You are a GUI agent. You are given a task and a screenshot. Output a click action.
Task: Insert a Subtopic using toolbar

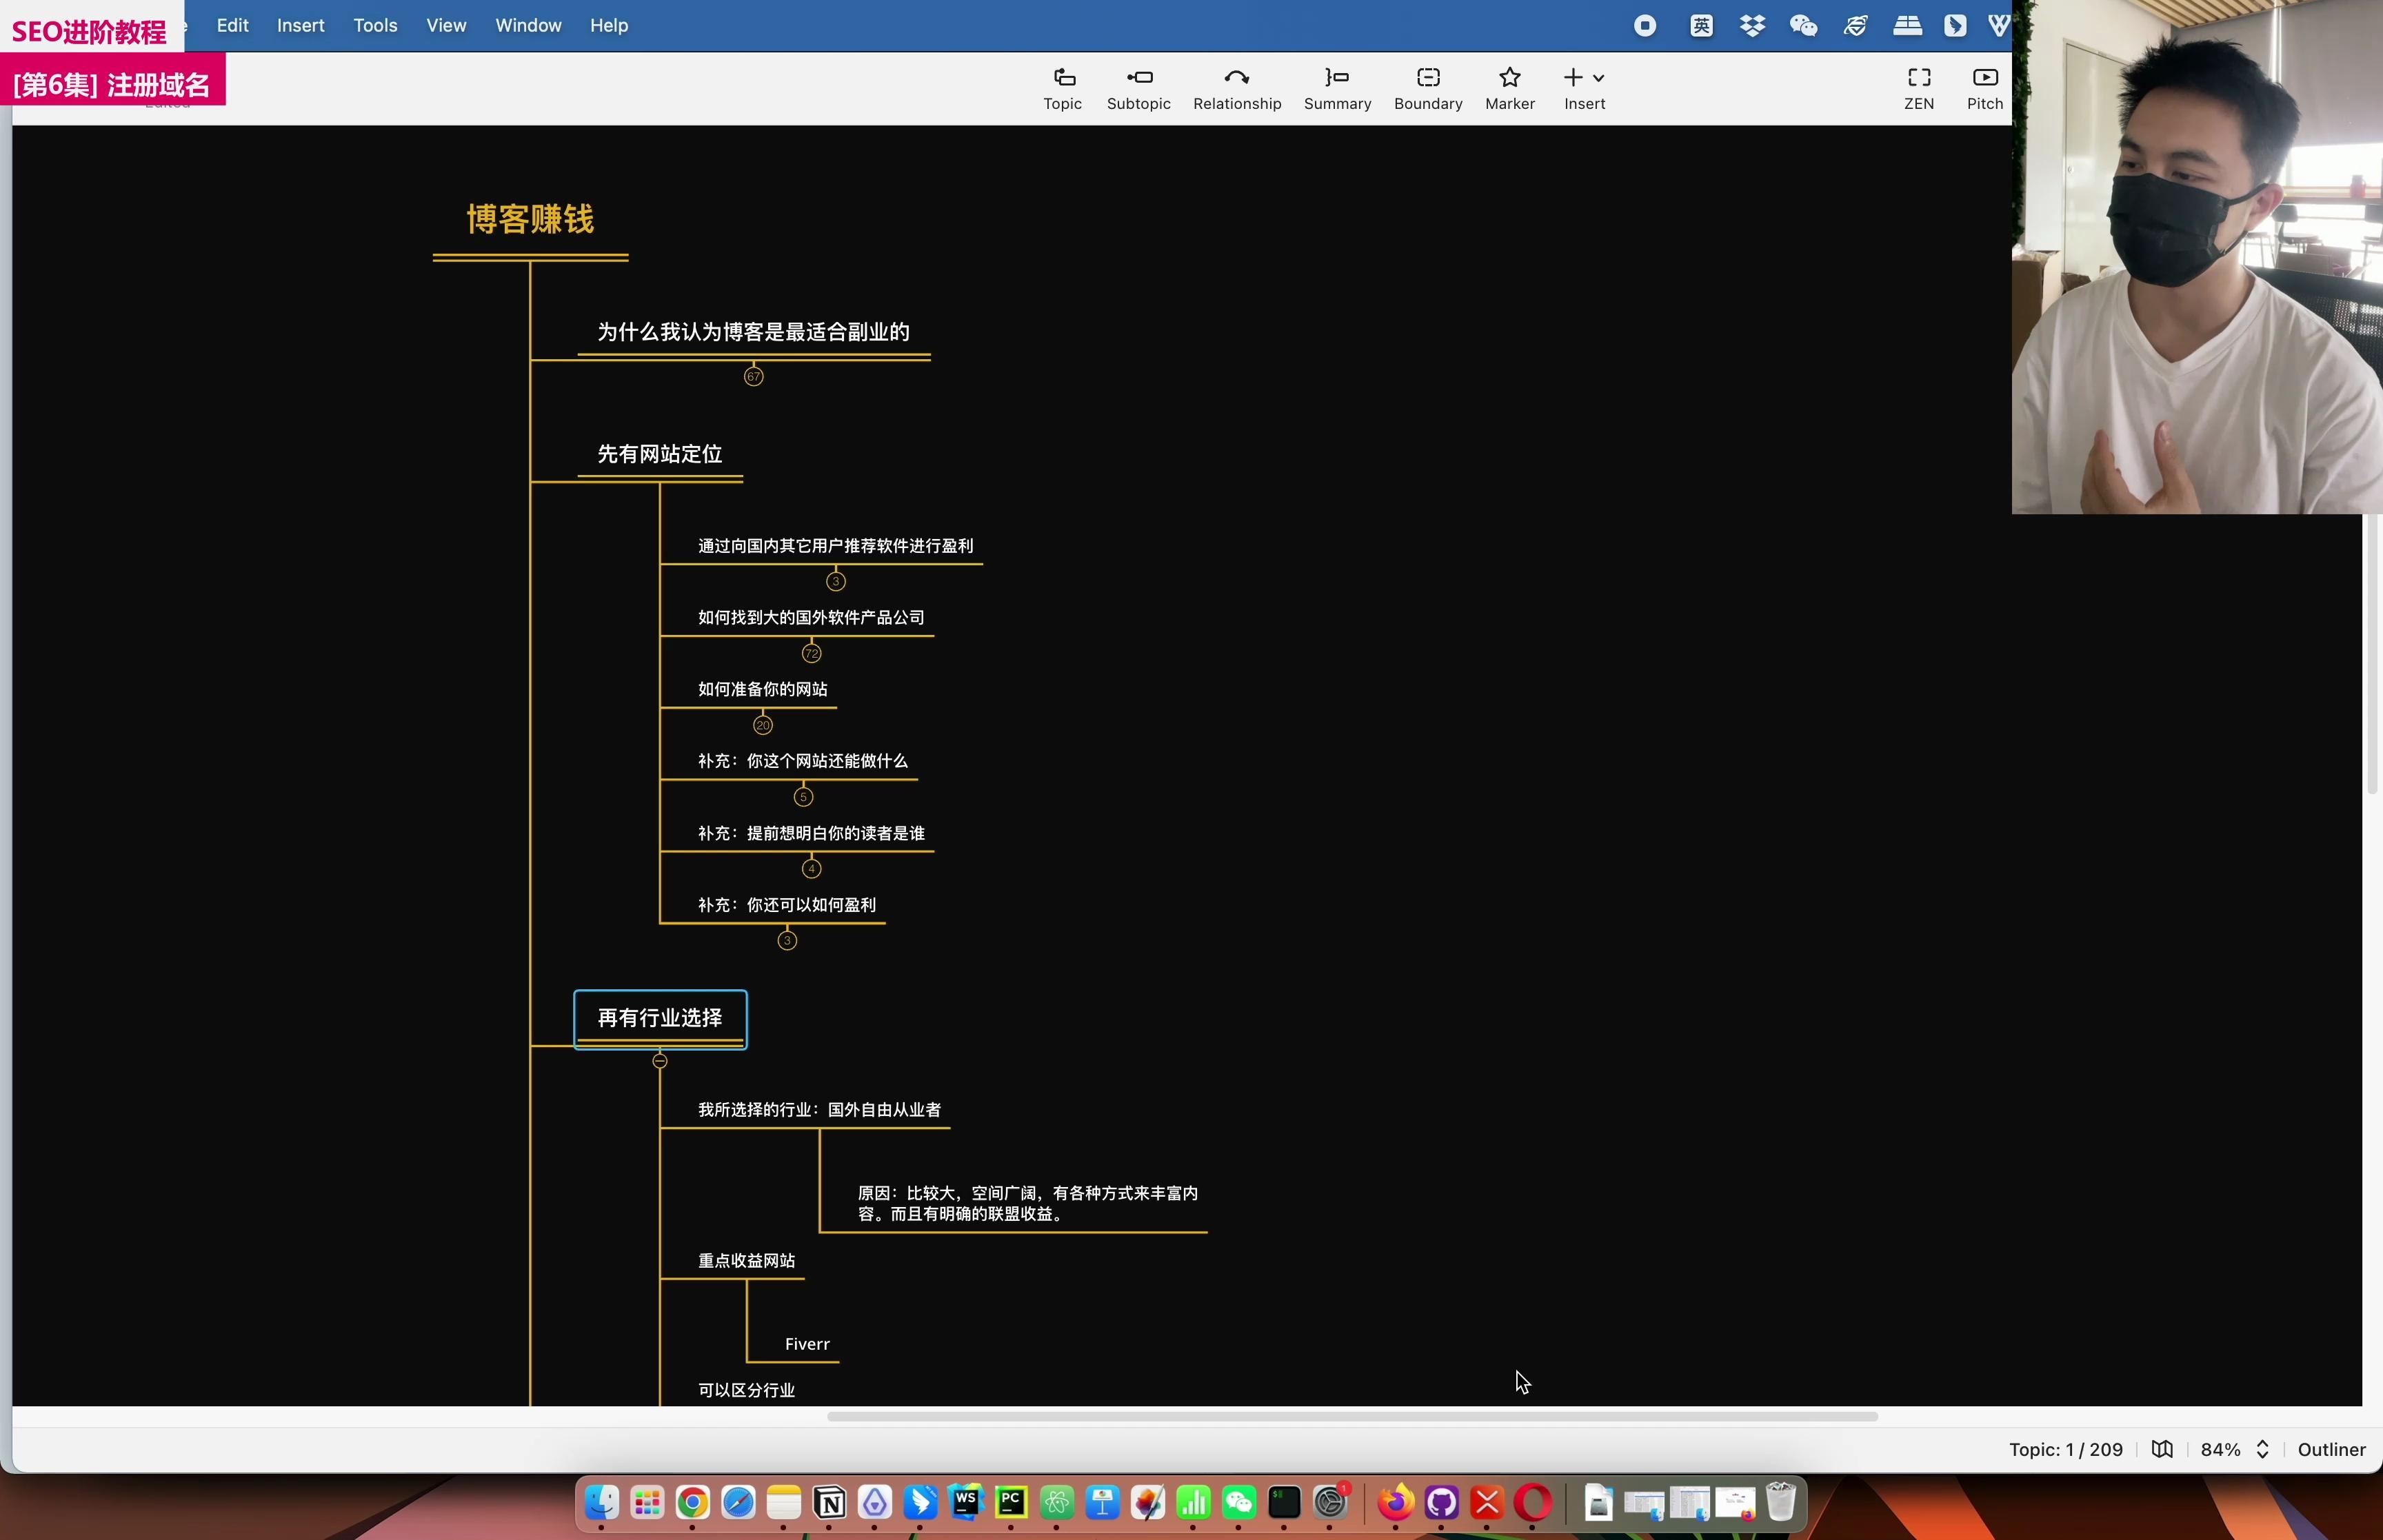point(1138,89)
